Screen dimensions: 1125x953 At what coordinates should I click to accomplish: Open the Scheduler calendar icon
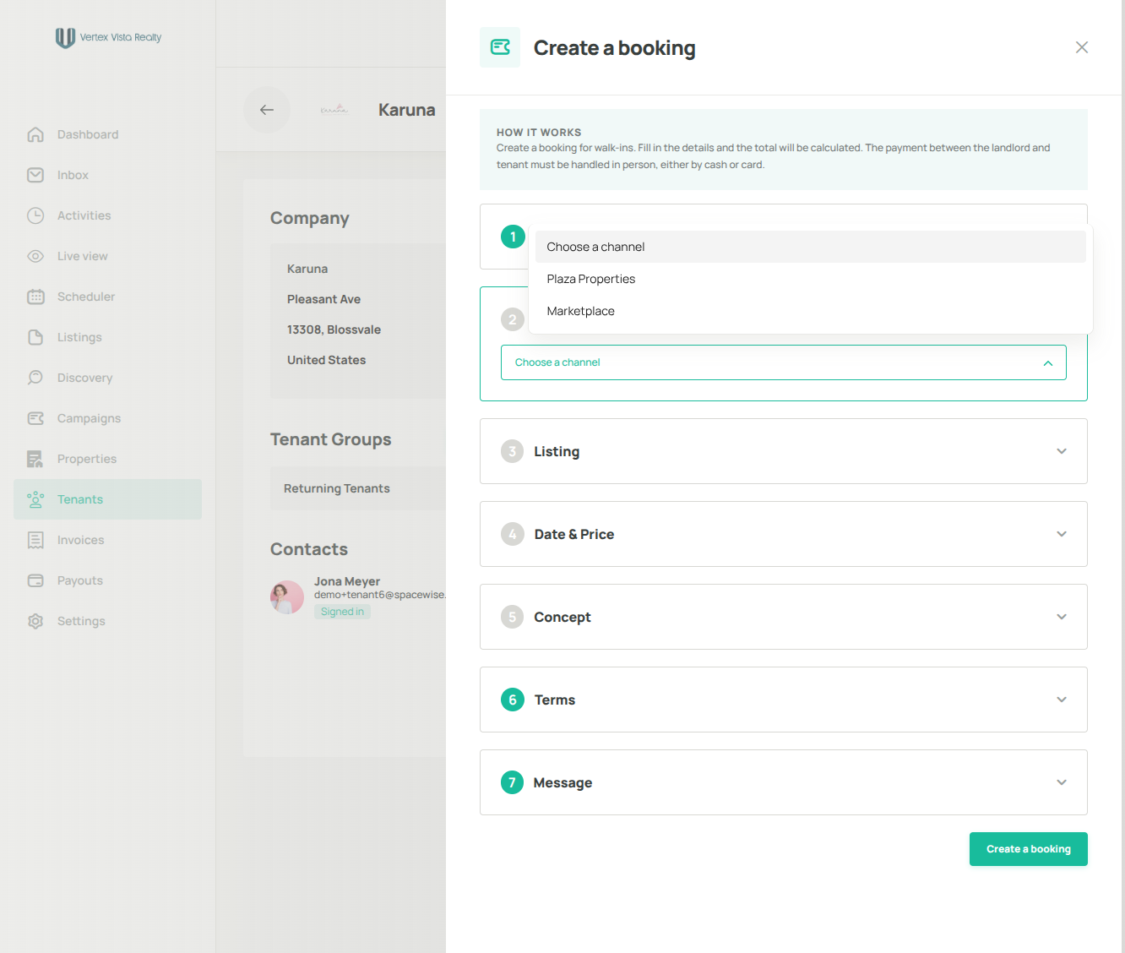click(35, 297)
